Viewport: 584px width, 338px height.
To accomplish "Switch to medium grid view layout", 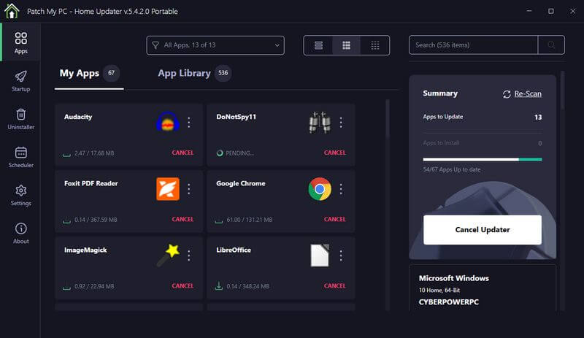I will click(x=347, y=45).
